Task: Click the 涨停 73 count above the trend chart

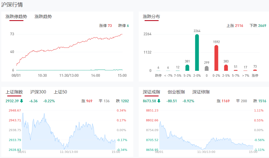Action: 106,26
